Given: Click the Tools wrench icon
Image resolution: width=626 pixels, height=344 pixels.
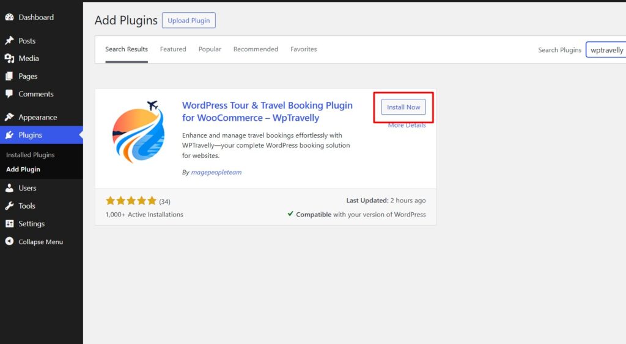Looking at the screenshot, I should pyautogui.click(x=9, y=206).
